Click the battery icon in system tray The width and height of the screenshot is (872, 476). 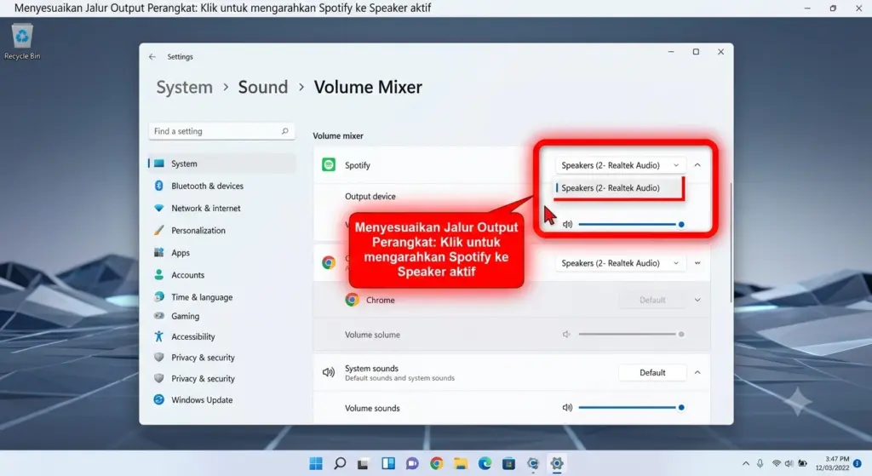coord(802,463)
